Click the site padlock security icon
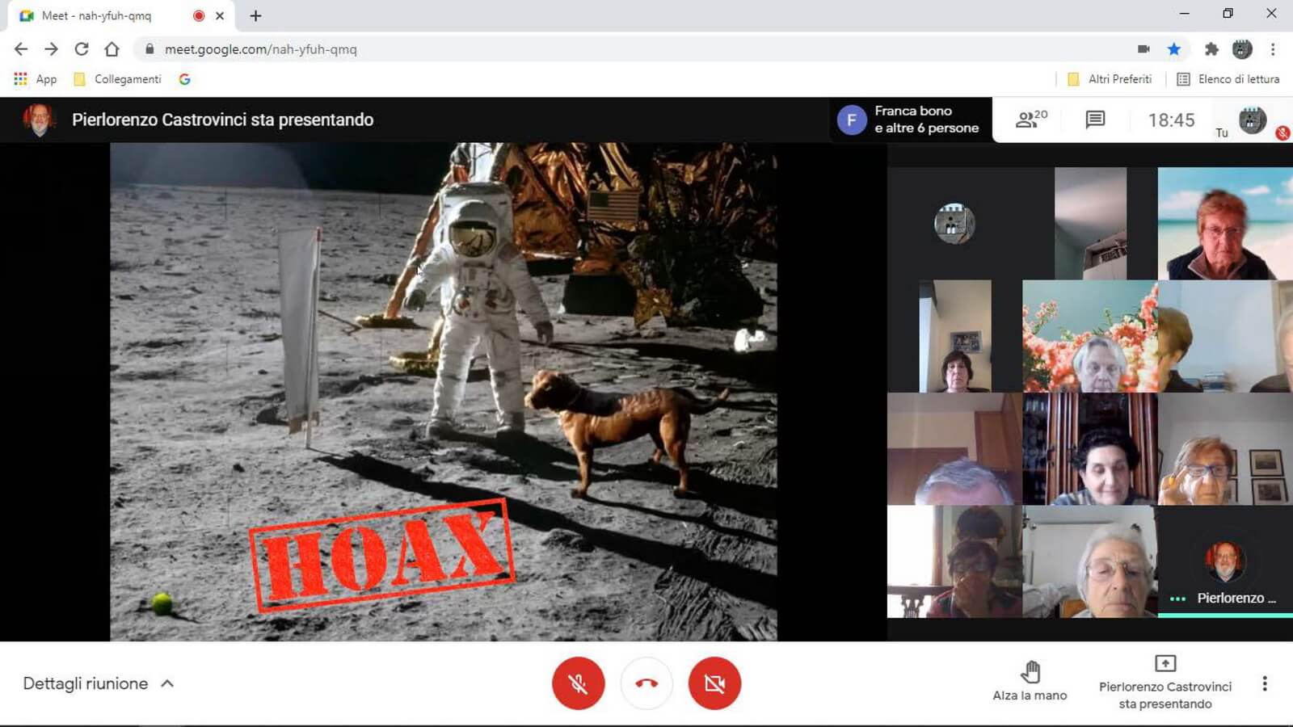 [x=149, y=49]
